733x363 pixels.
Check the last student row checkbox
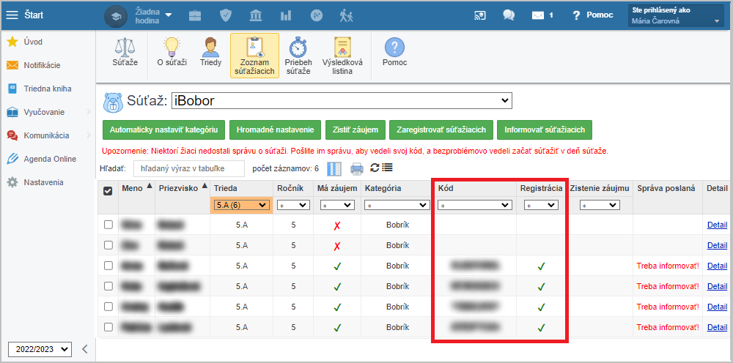(x=108, y=327)
